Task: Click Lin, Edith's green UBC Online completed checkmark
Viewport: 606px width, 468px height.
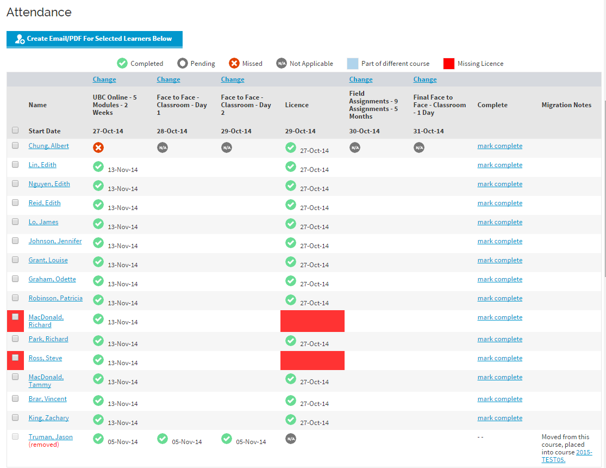Action: [x=98, y=167]
